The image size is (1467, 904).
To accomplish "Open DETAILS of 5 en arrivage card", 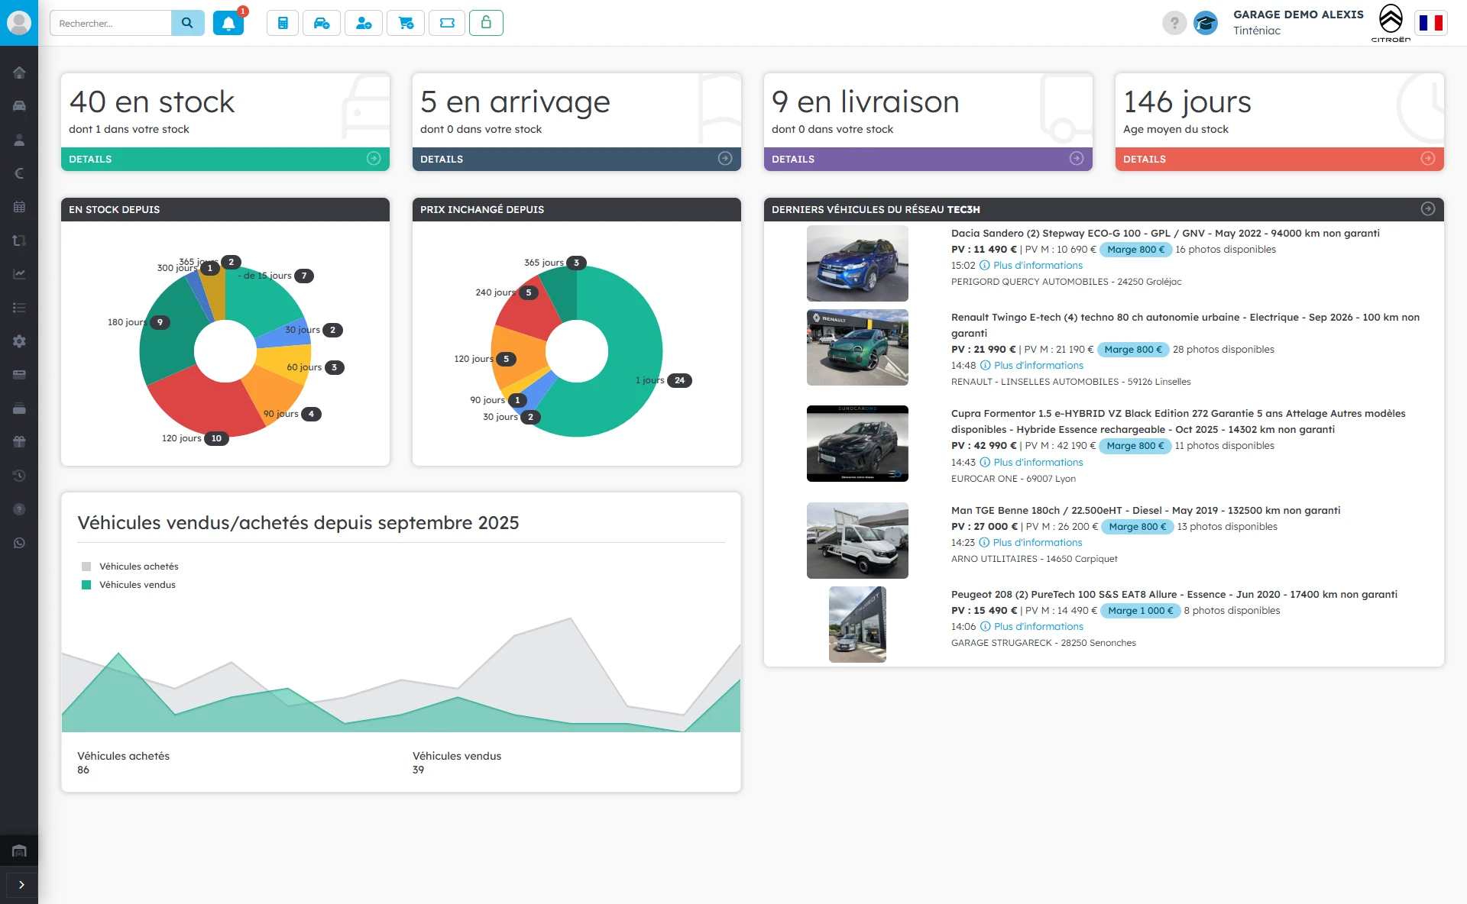I will click(577, 159).
